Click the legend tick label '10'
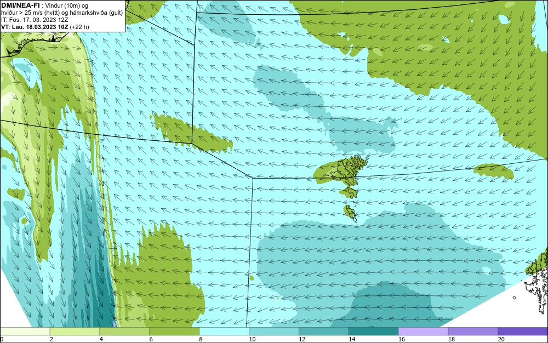 pos(252,339)
